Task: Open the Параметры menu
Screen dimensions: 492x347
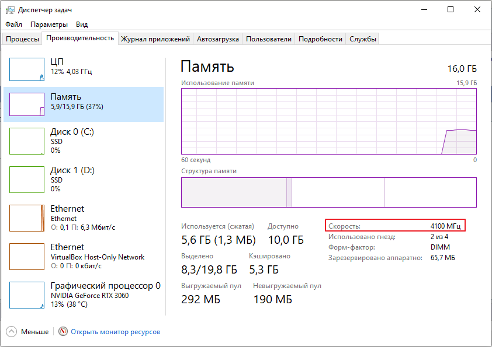Action: click(49, 24)
